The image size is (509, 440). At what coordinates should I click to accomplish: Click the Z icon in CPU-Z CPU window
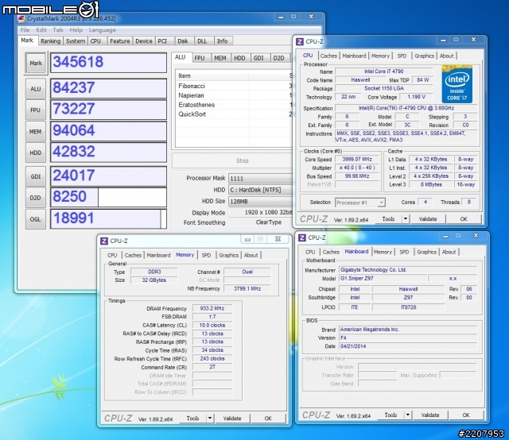(x=300, y=41)
